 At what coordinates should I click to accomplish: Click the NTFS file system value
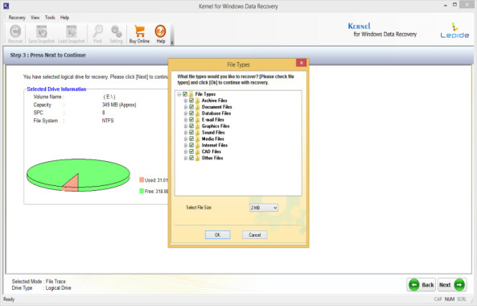click(108, 121)
